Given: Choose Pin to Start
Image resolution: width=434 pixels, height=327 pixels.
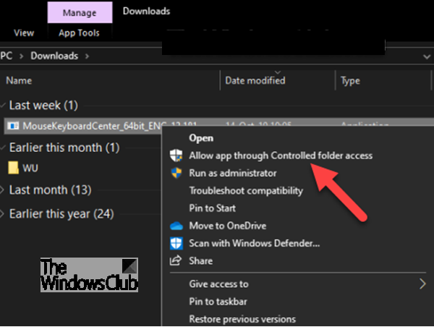Looking at the screenshot, I should coord(212,208).
